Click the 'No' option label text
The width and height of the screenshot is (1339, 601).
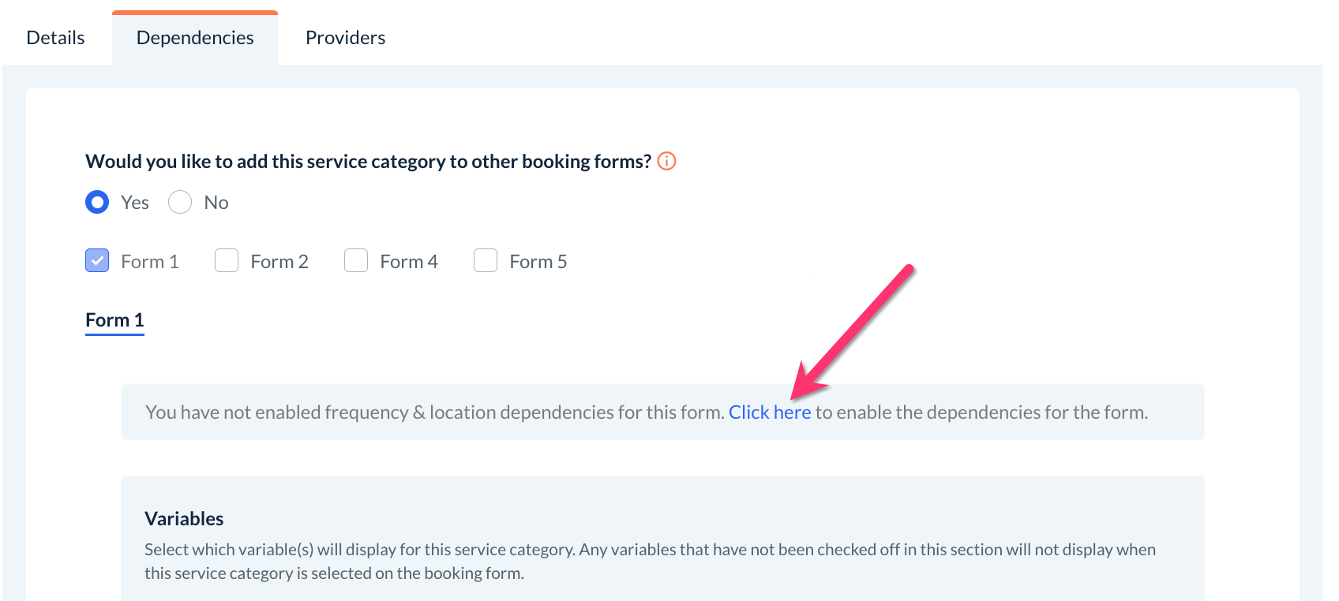click(x=216, y=203)
